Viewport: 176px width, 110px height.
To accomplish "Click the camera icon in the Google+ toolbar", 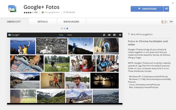I will [114, 35].
